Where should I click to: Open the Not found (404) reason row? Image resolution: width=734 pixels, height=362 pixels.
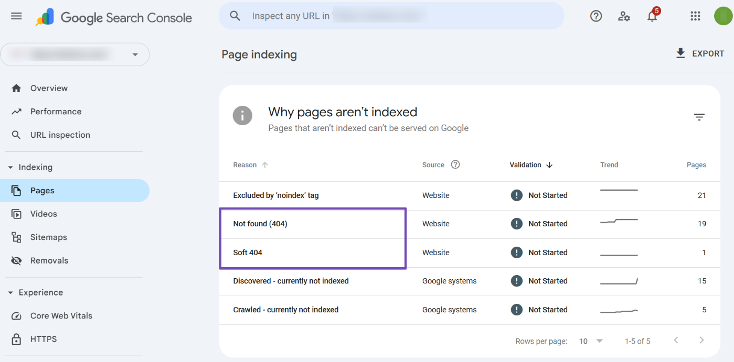260,224
